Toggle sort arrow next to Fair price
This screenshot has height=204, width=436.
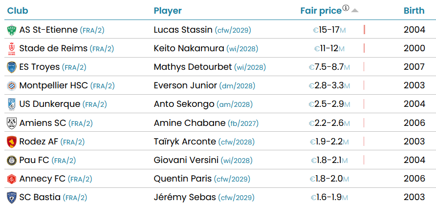(x=355, y=11)
